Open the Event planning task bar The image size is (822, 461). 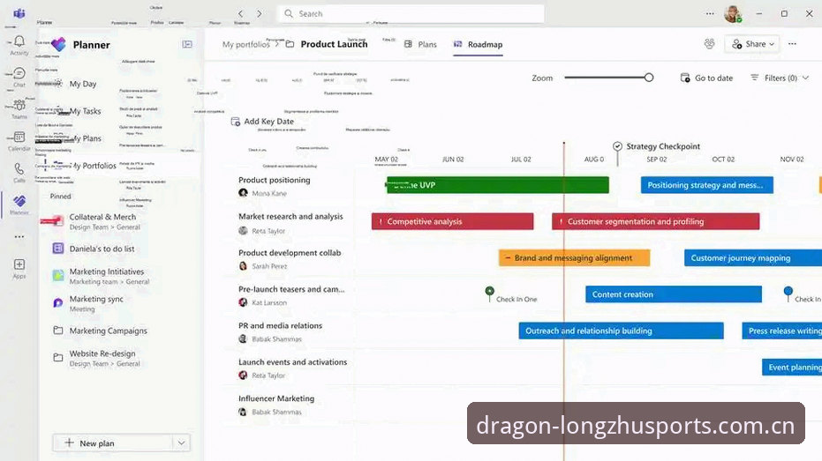(x=792, y=368)
